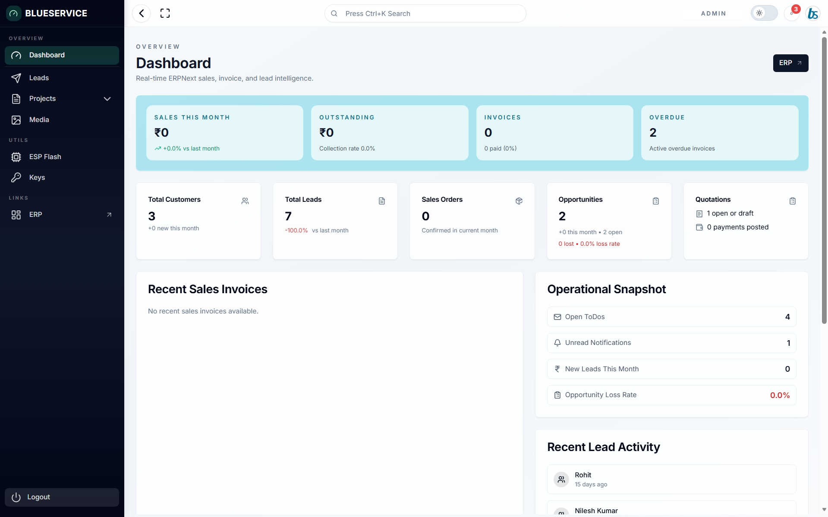Click the search magnifier icon

(x=334, y=13)
